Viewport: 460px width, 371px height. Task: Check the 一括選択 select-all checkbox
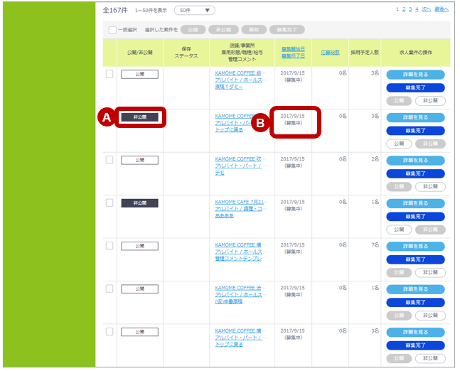point(112,30)
